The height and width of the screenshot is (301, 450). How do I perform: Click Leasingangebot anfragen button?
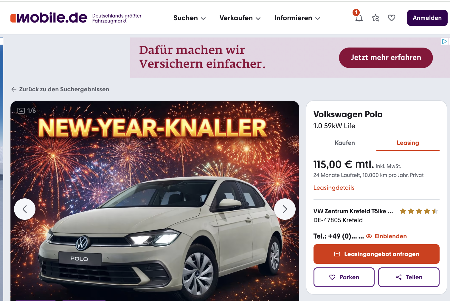[x=376, y=254]
